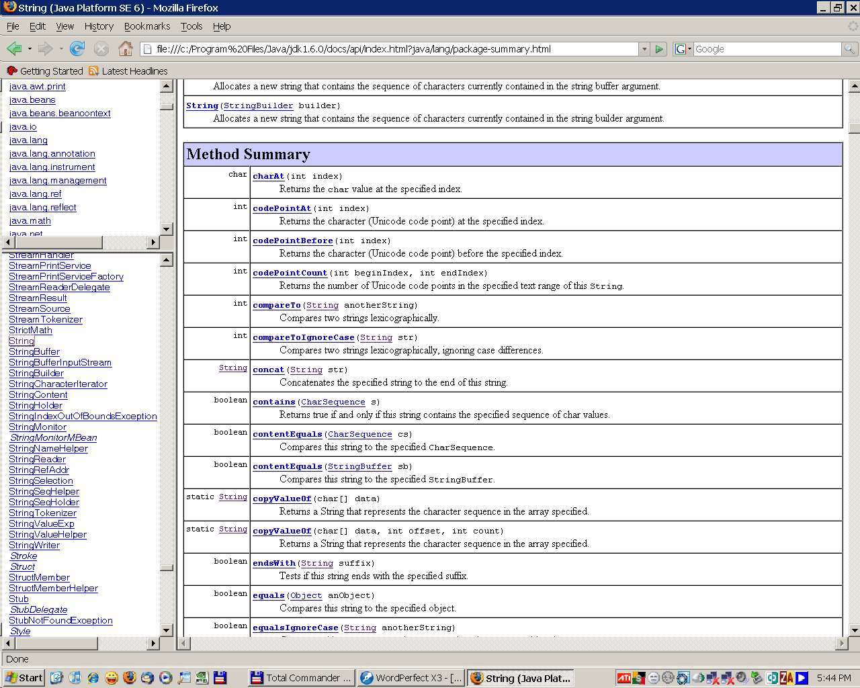Switch to Total Commander taskbar window
The width and height of the screenshot is (860, 688).
(x=301, y=678)
